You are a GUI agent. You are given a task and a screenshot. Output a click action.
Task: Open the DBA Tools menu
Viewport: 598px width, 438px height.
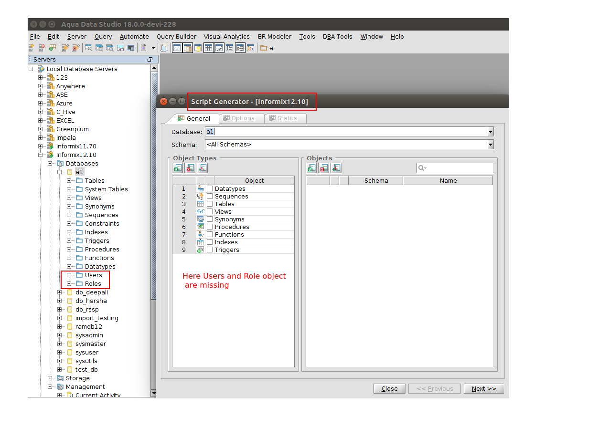[338, 36]
